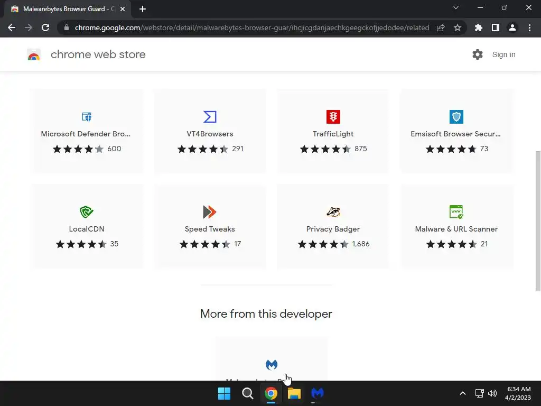Screen dimensions: 541x406
Task: Reload the current page
Action: [45, 27]
